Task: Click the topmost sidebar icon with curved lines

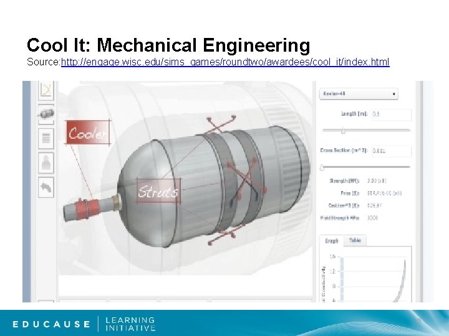Action: 46,90
